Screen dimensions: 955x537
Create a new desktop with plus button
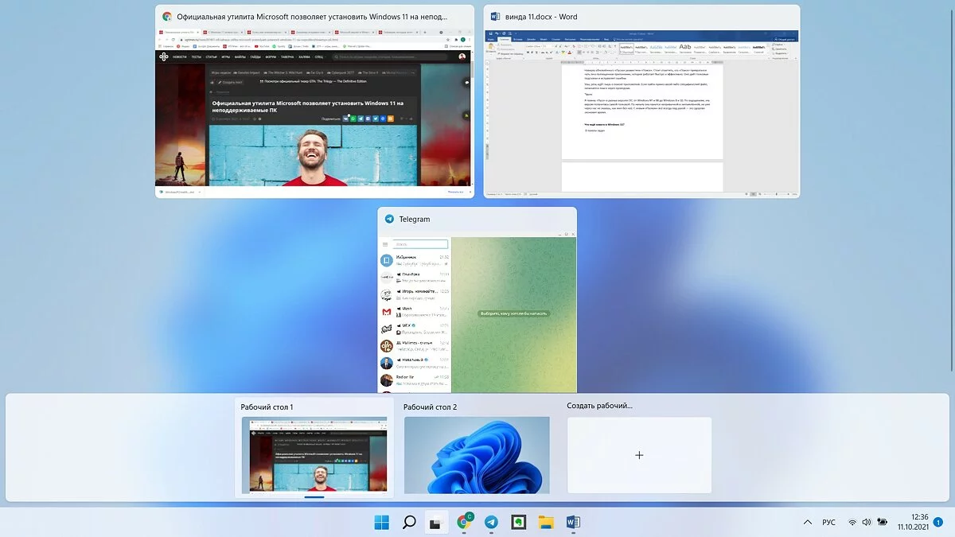[x=639, y=455]
